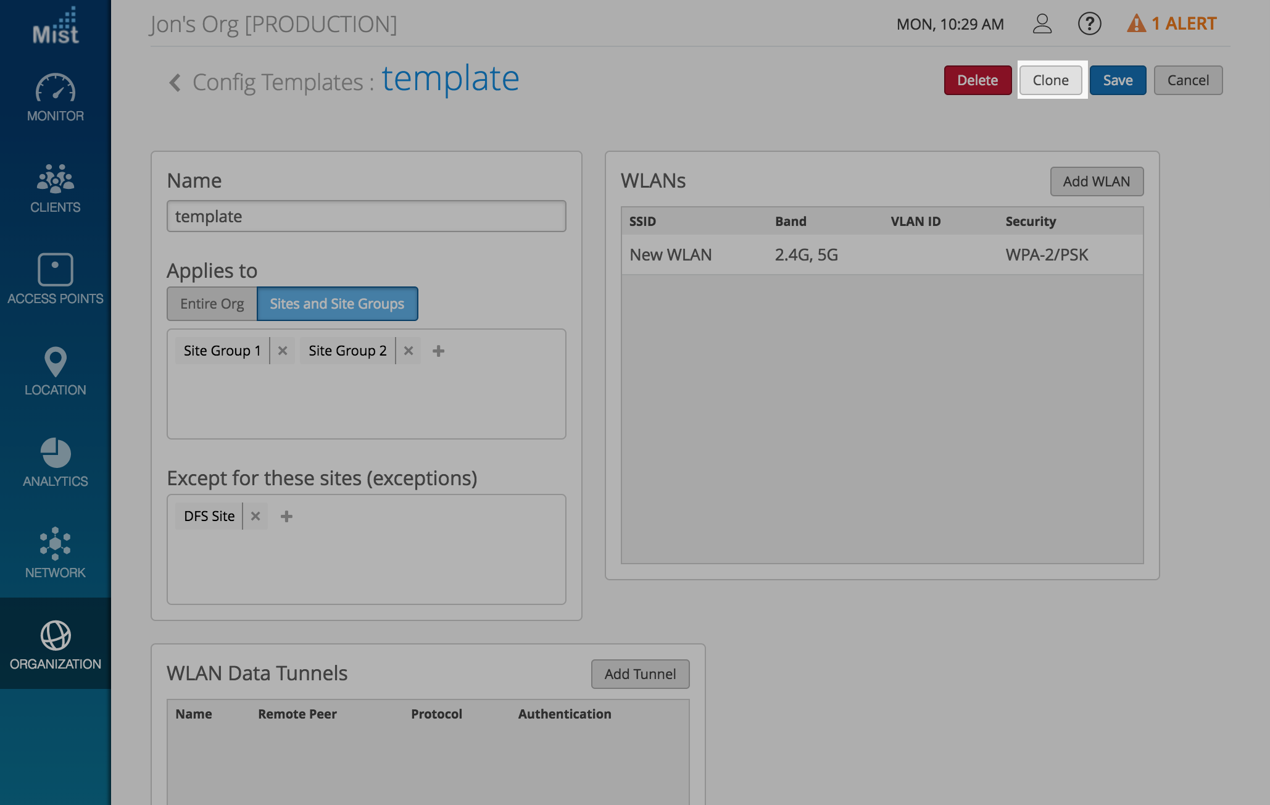Click the Add WLAN button

pyautogui.click(x=1096, y=181)
